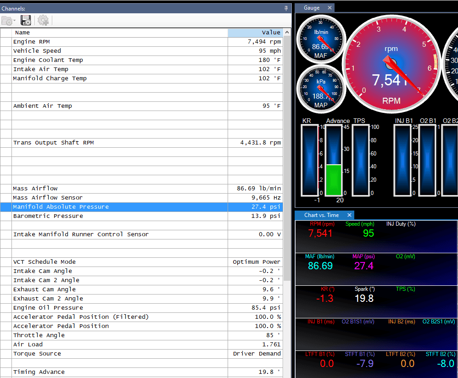Click the Spark 19.8 chart readout

pyautogui.click(x=364, y=295)
